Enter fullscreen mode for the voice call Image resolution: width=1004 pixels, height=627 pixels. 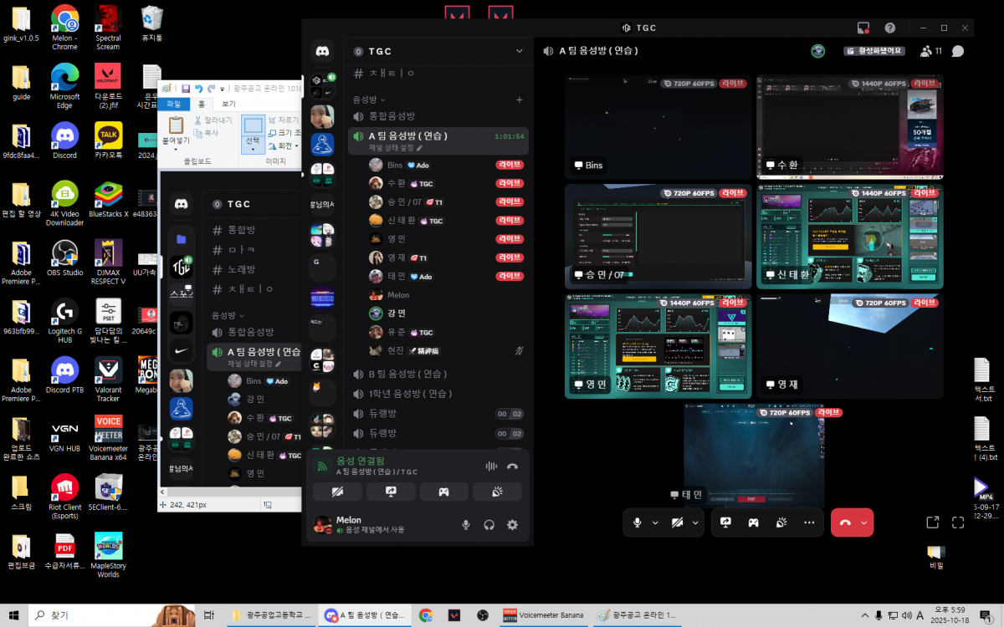(x=958, y=522)
